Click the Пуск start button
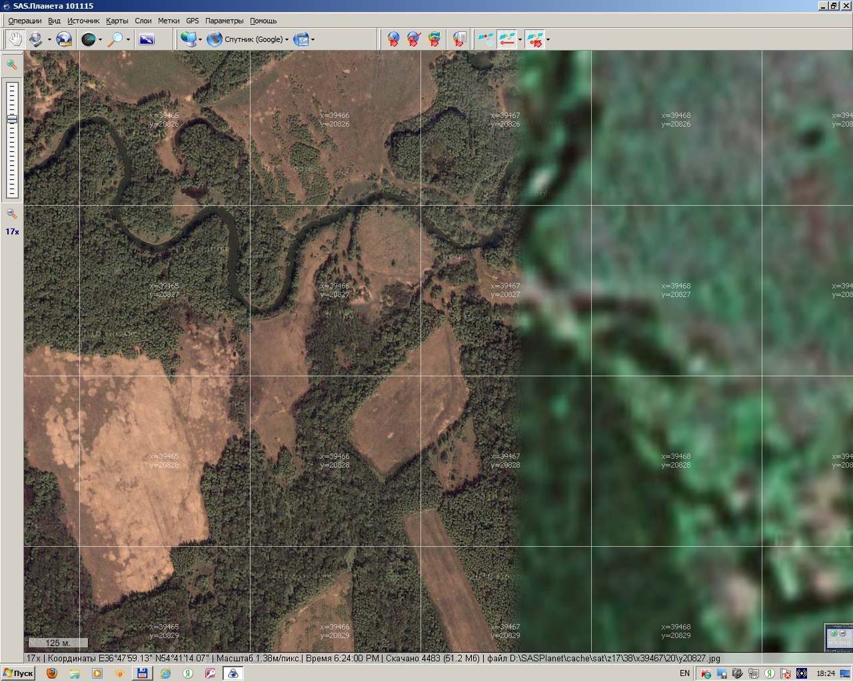The image size is (853, 682). (18, 673)
